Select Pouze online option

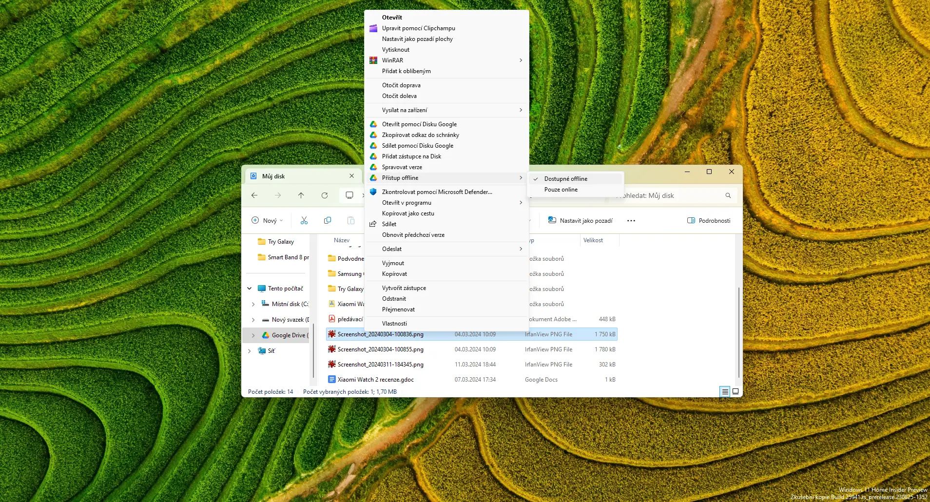tap(575, 190)
